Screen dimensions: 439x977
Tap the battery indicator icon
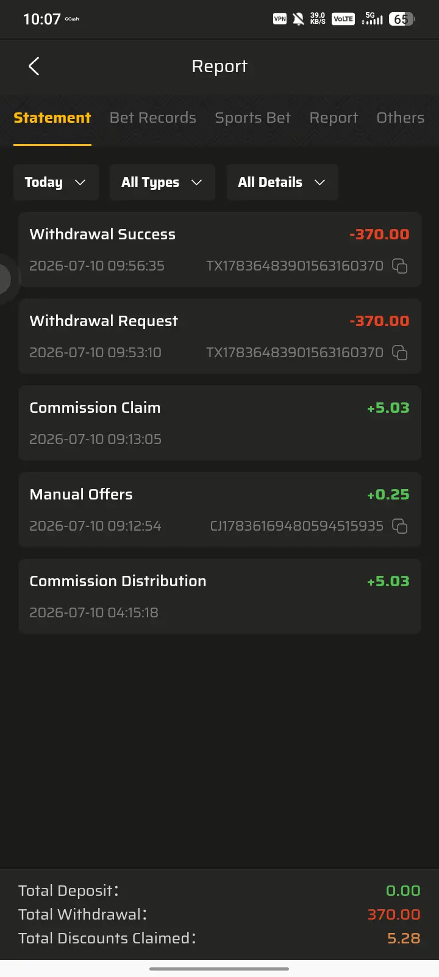click(402, 19)
